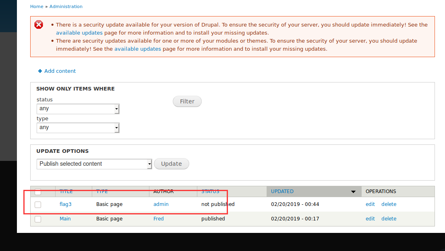
Task: Check the flag3 row checkbox
Action: point(38,204)
